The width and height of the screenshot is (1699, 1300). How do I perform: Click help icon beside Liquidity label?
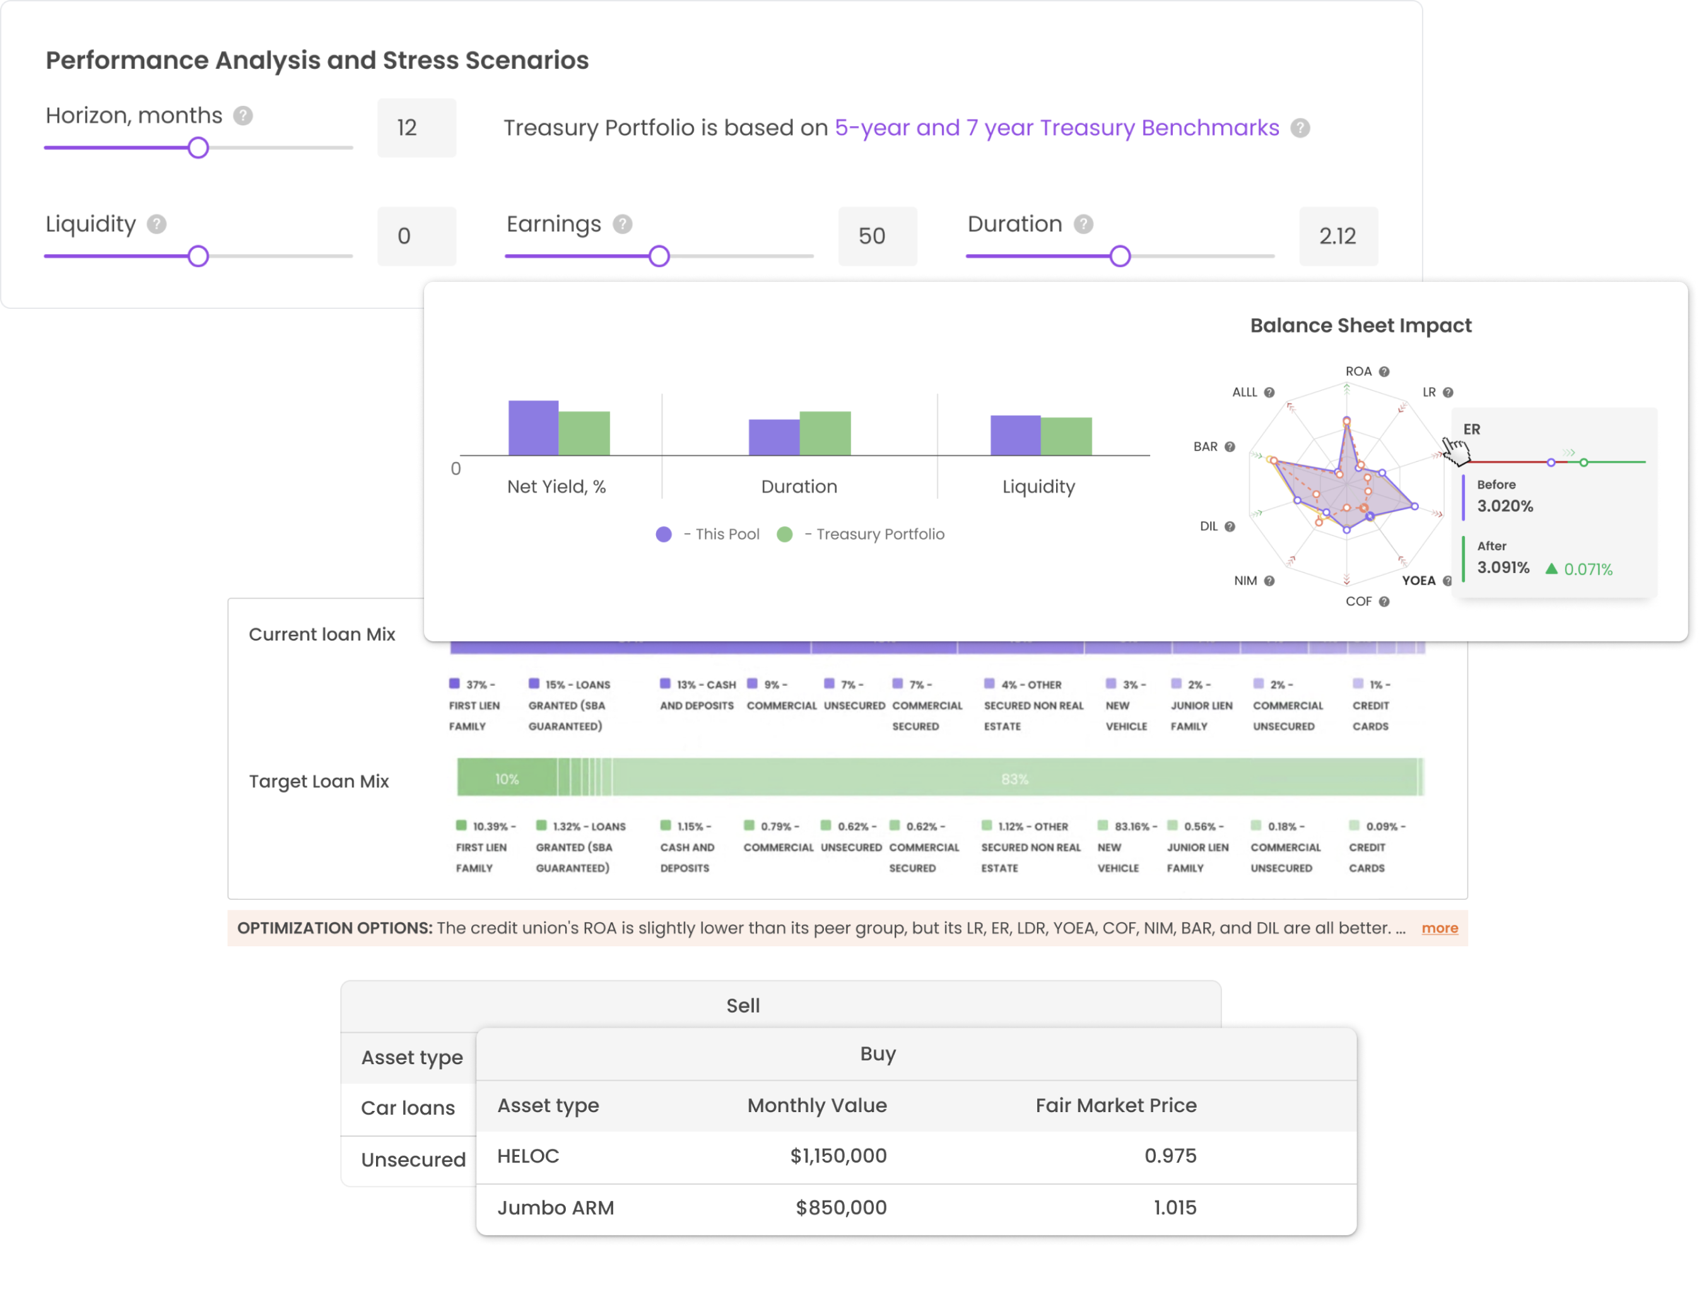[156, 224]
